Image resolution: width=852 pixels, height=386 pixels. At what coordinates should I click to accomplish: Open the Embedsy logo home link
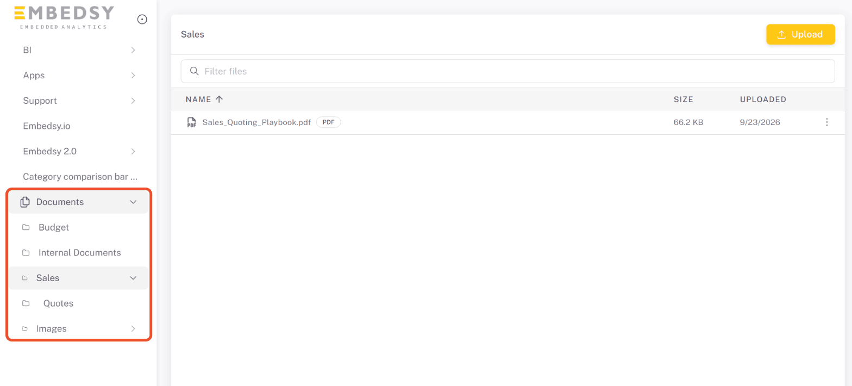click(x=64, y=17)
